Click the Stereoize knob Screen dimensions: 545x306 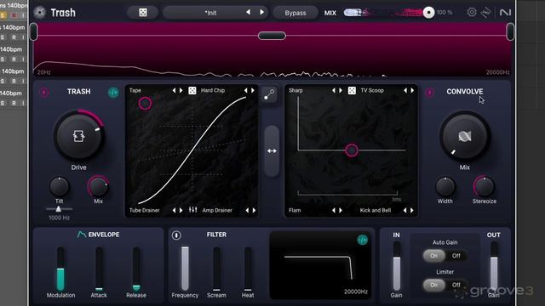pos(485,187)
